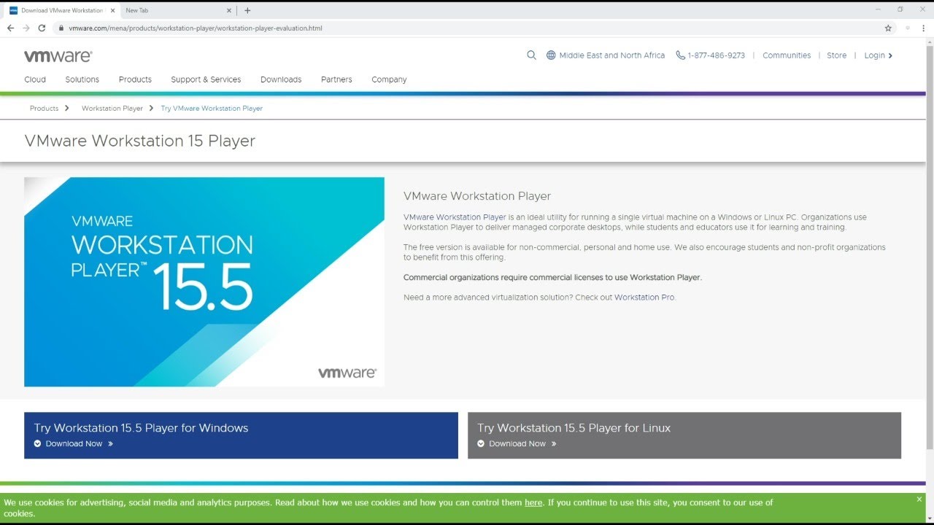Image resolution: width=934 pixels, height=525 pixels.
Task: Click the globe region icon
Action: click(551, 55)
